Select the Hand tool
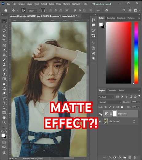142x160 pixels. coord(4,118)
